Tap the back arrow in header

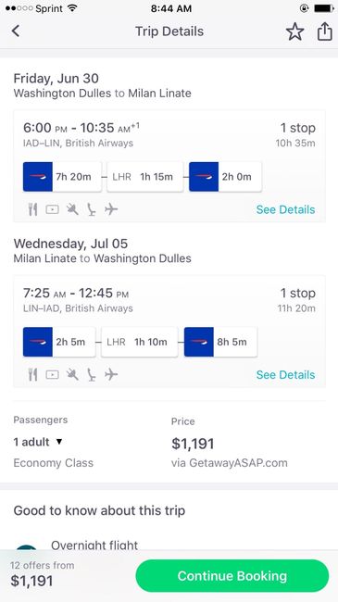16,31
